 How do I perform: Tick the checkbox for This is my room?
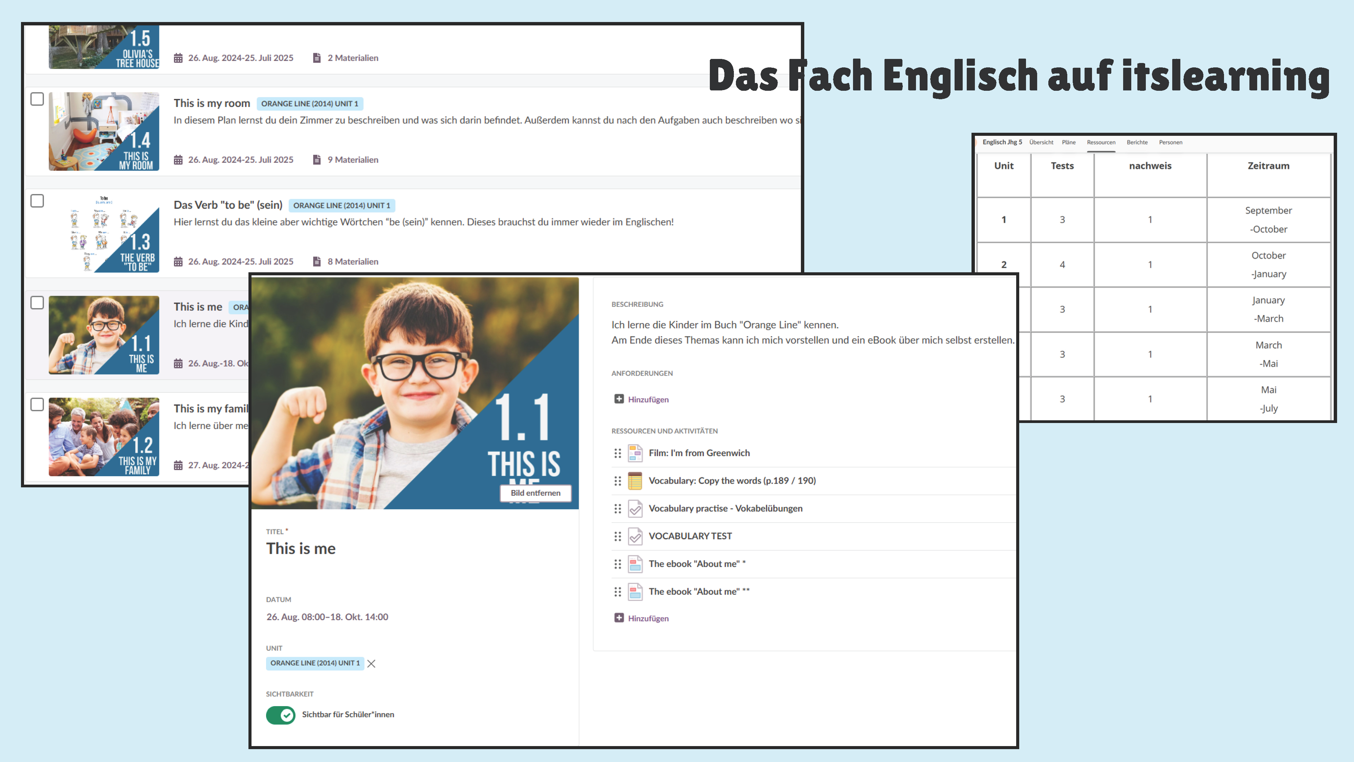click(37, 99)
